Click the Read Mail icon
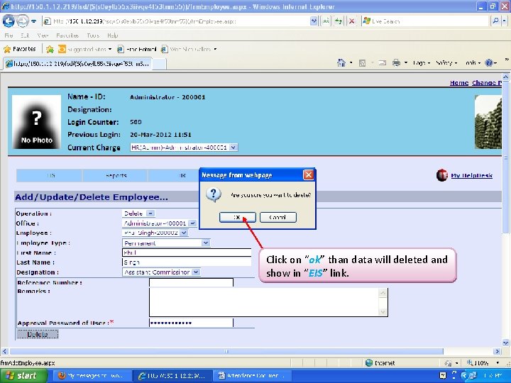Viewport: 511px width, 383px height. [x=383, y=63]
